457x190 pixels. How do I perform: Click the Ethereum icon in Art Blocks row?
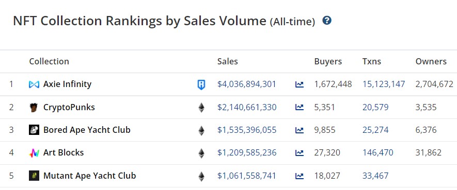[x=201, y=153]
